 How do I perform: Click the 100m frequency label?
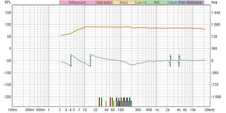click(12, 110)
